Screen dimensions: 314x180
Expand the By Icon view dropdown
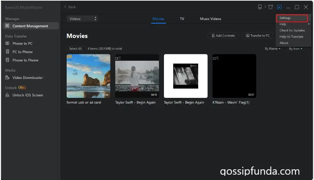click(295, 49)
